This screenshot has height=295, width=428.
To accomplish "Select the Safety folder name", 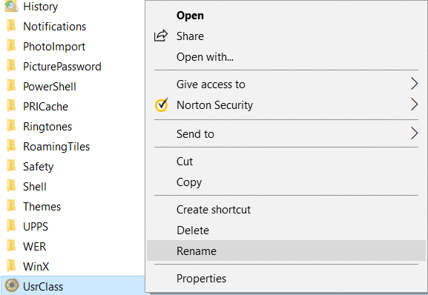I will click(39, 167).
